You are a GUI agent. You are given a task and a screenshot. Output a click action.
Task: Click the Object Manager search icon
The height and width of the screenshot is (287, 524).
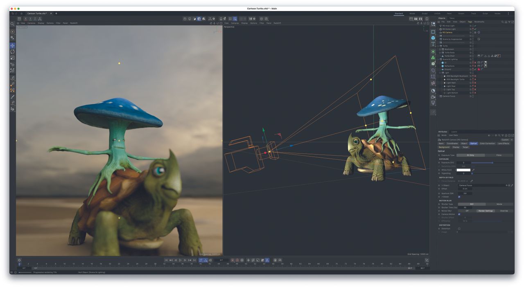point(503,22)
